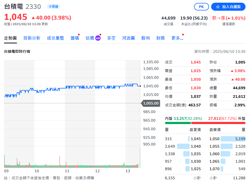The image size is (249, 183).
Task: Open the 籌碼 tab
Action: click(75, 38)
